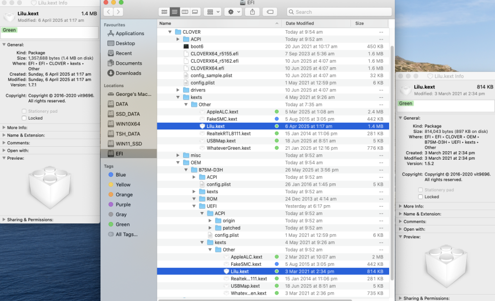495x301 pixels.
Task: Go forward with the Finder forward arrow
Action: (x=118, y=12)
